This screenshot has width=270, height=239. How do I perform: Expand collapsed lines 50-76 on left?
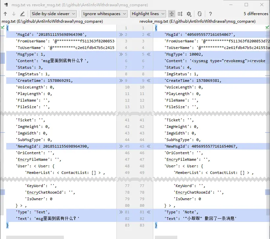[116, 179]
